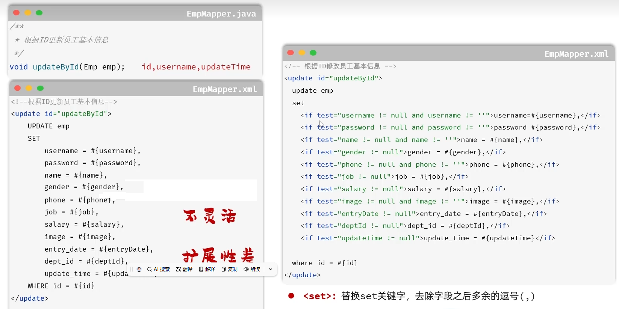Screen dimensions: 619x309
Task: Expand the floating toolbar's chevron dropdown
Action: pyautogui.click(x=271, y=269)
